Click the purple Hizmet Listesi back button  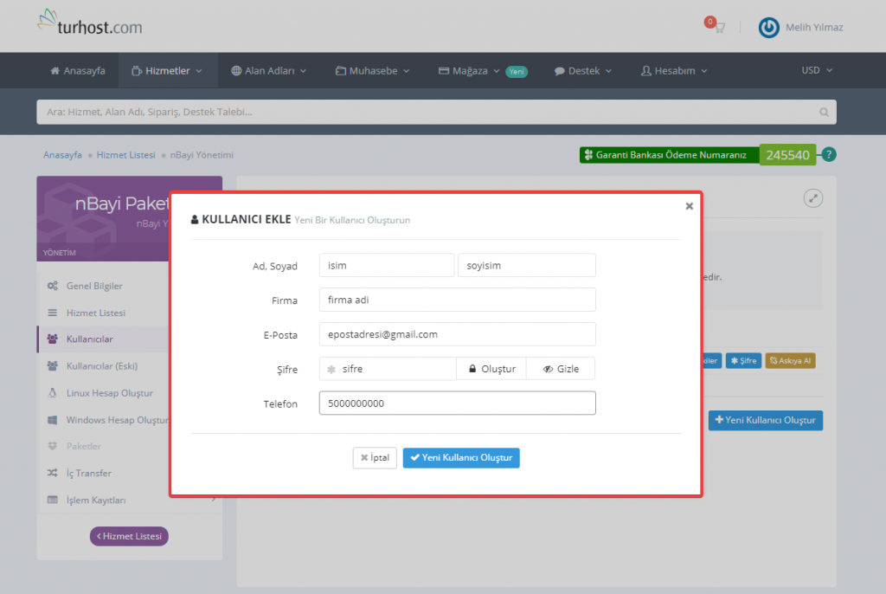coord(129,536)
